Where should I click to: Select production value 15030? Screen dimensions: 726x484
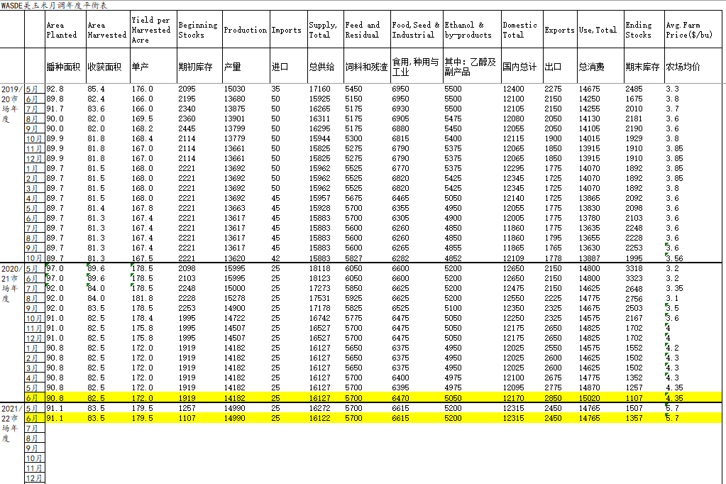[x=234, y=89]
